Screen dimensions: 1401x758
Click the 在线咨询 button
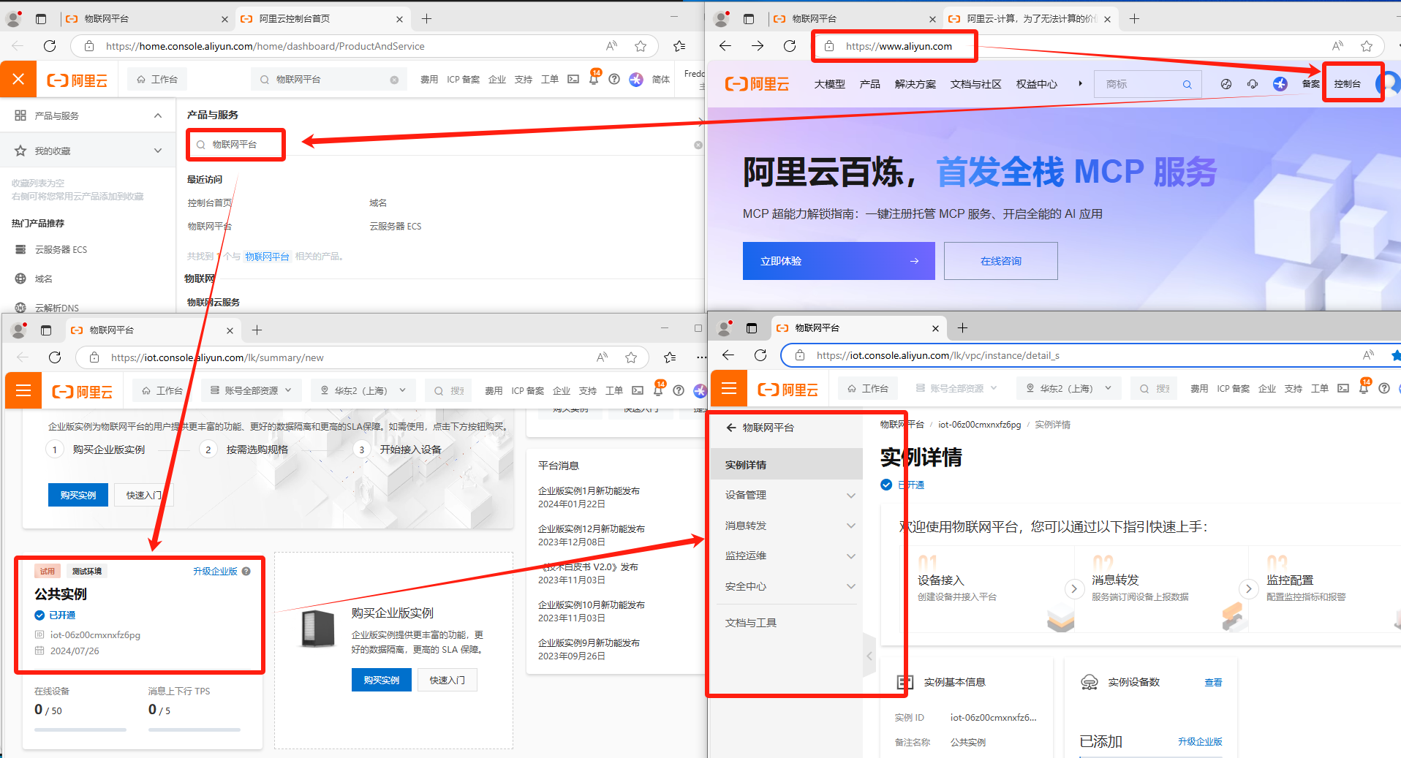pos(1000,261)
